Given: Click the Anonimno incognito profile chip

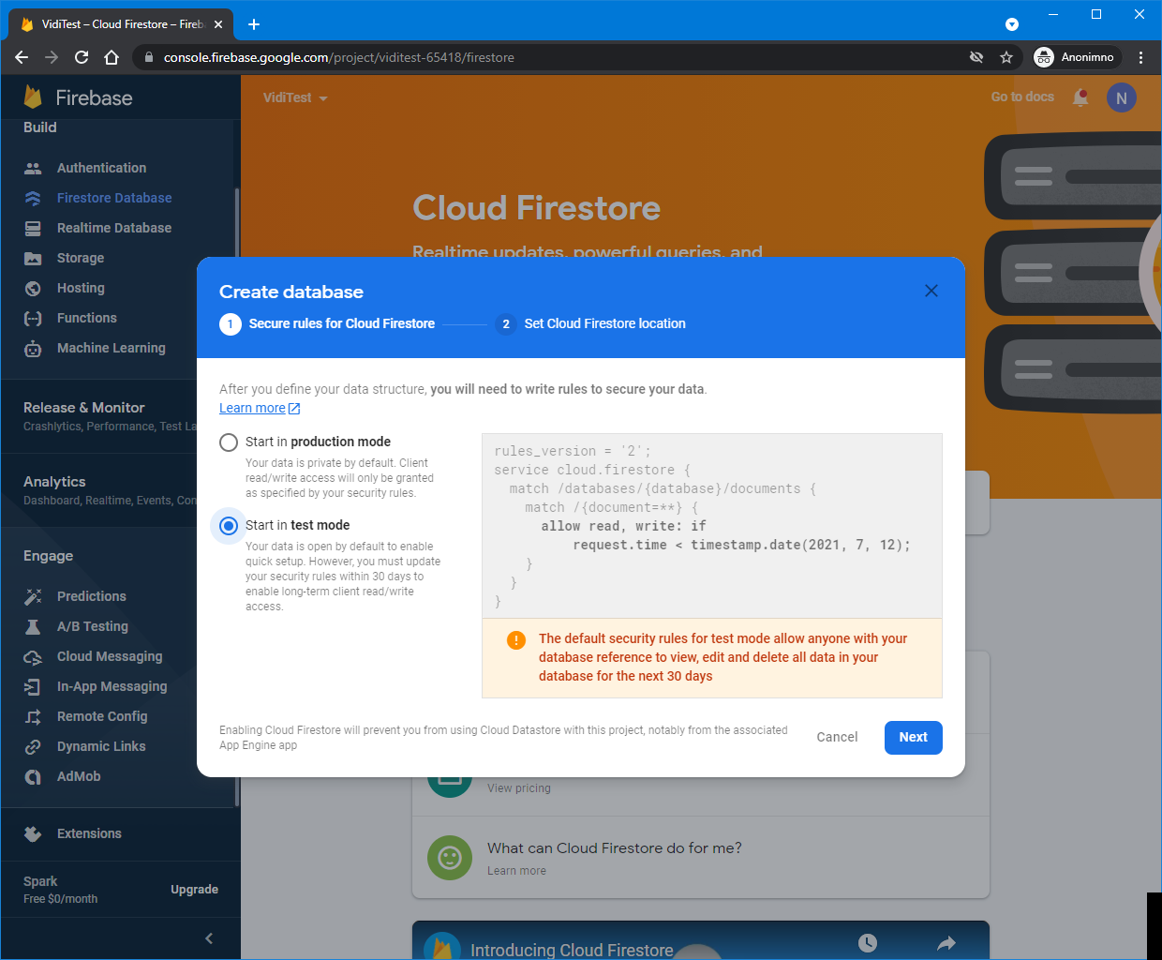Looking at the screenshot, I should pyautogui.click(x=1076, y=57).
